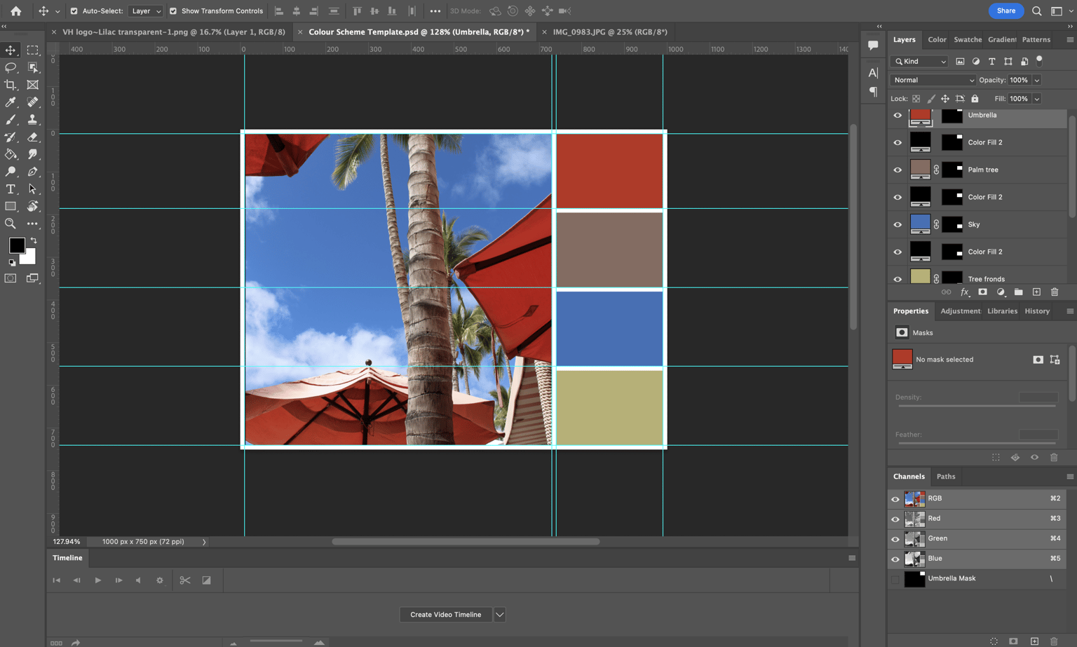Expand the status bar info arrow
The width and height of the screenshot is (1077, 647).
[204, 542]
